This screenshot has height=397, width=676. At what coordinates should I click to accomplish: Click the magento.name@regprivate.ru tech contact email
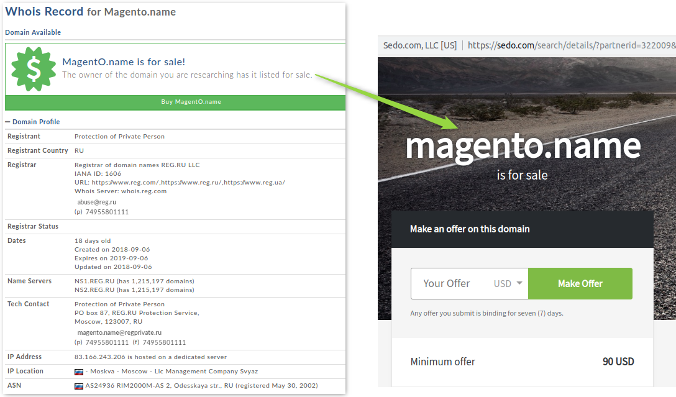tap(119, 332)
